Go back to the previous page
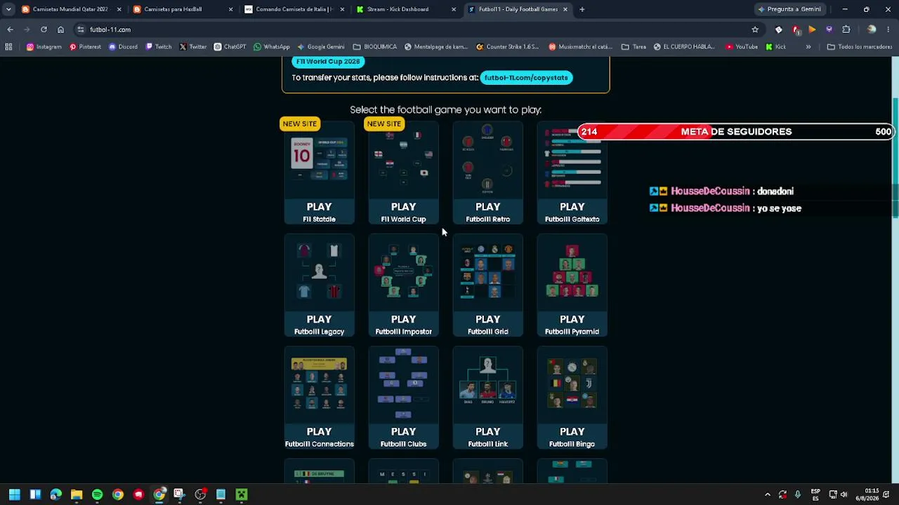The height and width of the screenshot is (505, 899). pos(10,29)
